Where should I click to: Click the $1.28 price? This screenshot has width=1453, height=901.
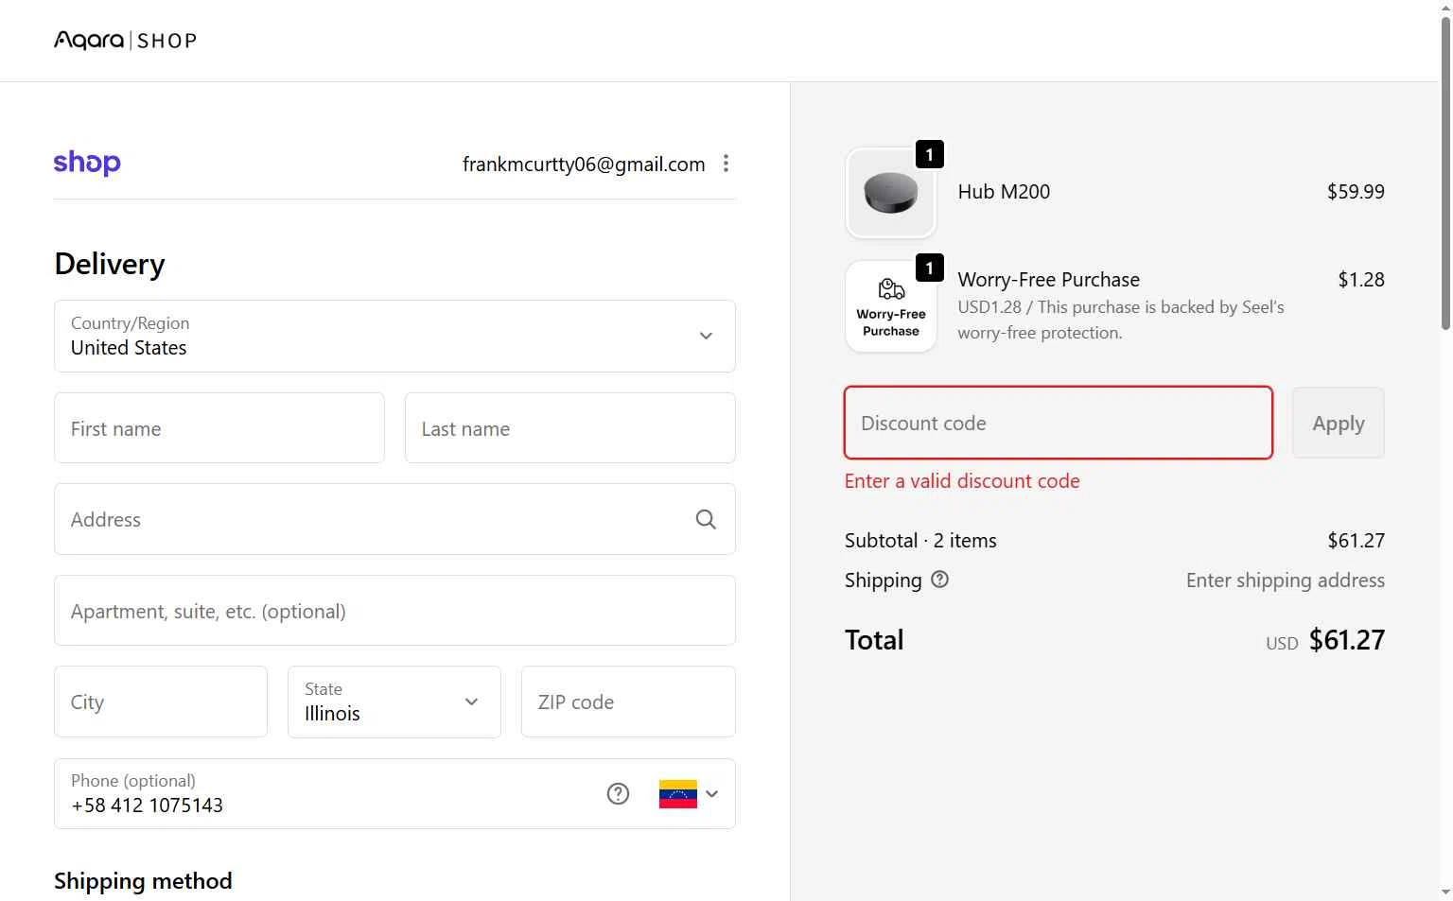tap(1361, 280)
